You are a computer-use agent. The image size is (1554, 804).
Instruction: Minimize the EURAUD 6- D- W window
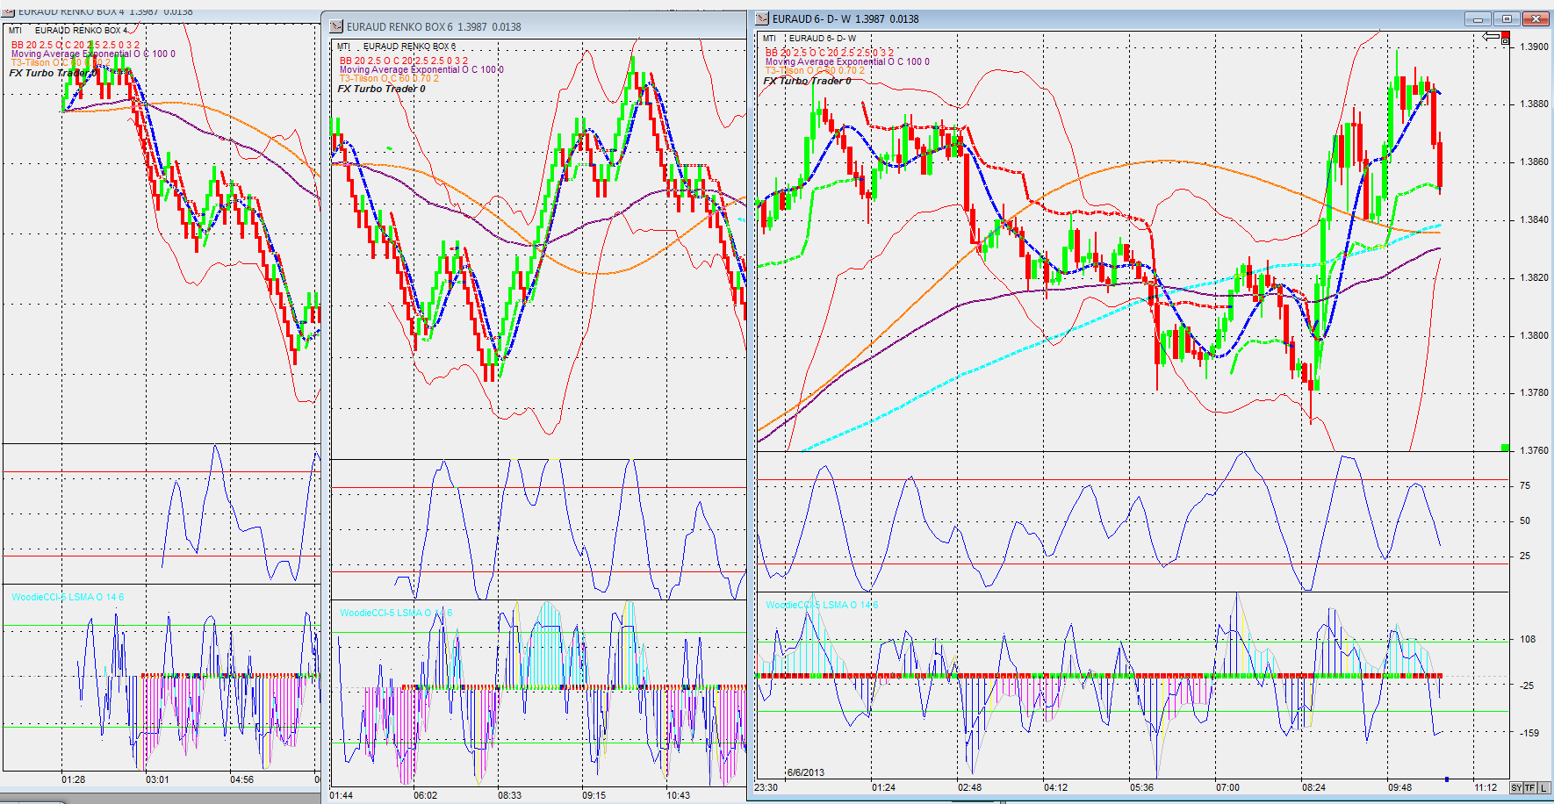(x=1478, y=18)
